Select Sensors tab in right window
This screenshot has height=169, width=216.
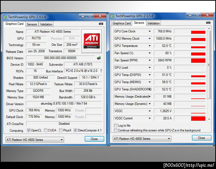pos(139,23)
